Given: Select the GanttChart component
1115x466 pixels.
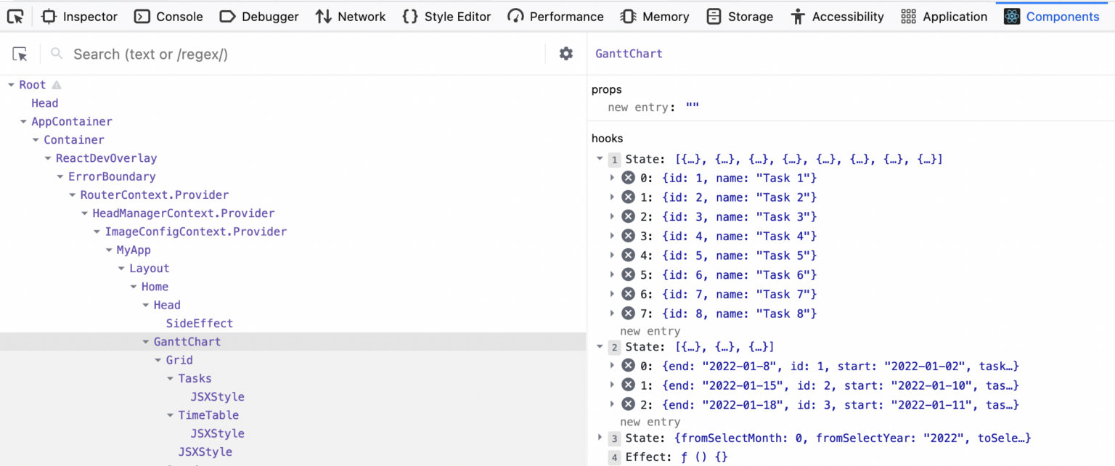Looking at the screenshot, I should (x=187, y=341).
